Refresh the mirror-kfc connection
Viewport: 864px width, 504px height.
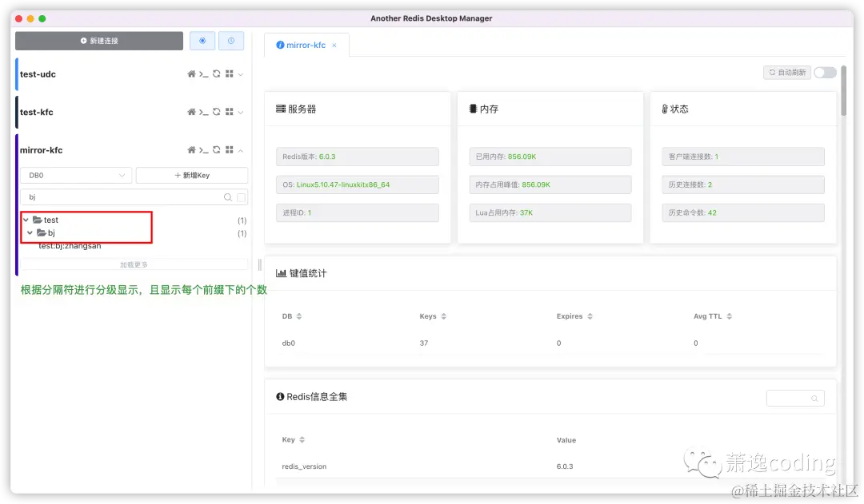(x=217, y=149)
